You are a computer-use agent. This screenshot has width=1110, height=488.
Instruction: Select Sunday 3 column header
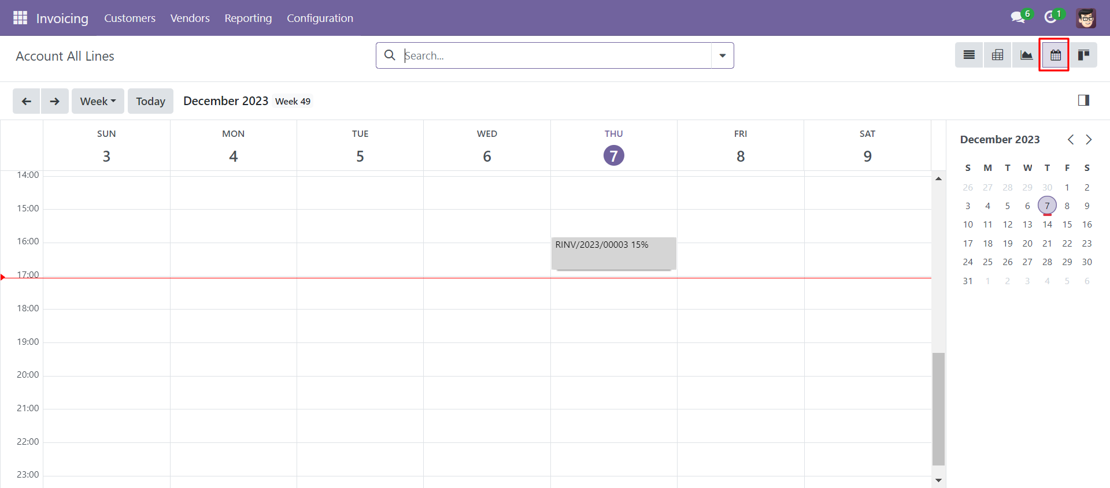click(x=106, y=146)
